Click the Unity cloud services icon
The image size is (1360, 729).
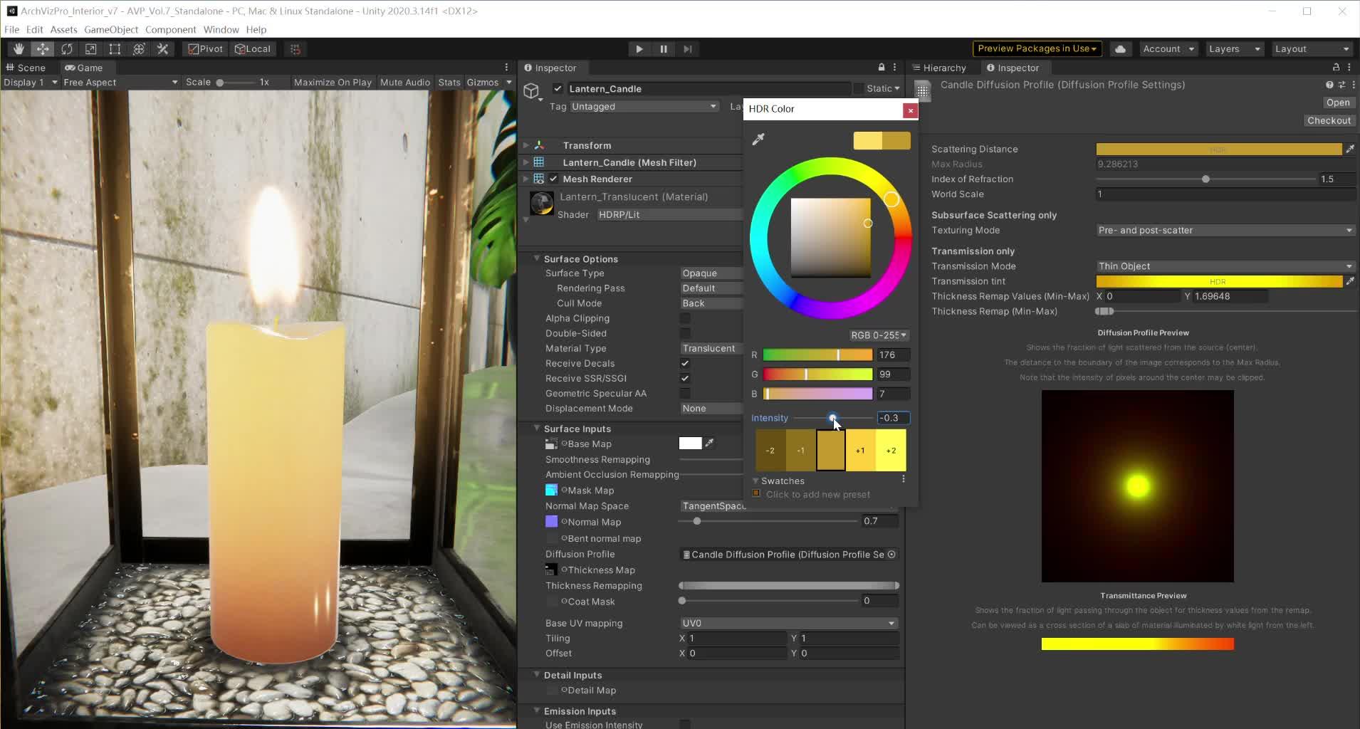[1120, 48]
